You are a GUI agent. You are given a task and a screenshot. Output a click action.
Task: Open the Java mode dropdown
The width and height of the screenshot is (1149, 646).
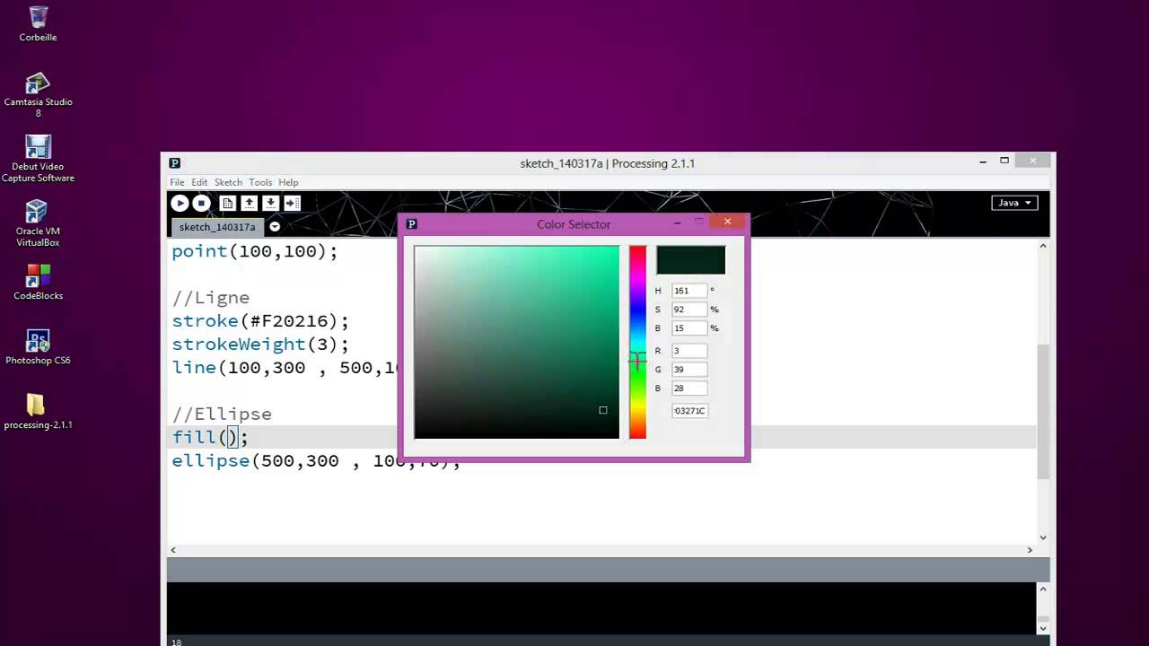pos(1015,203)
